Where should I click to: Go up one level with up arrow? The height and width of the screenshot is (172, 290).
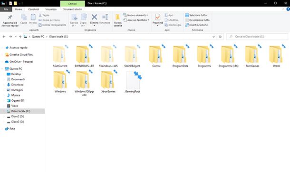click(20, 37)
